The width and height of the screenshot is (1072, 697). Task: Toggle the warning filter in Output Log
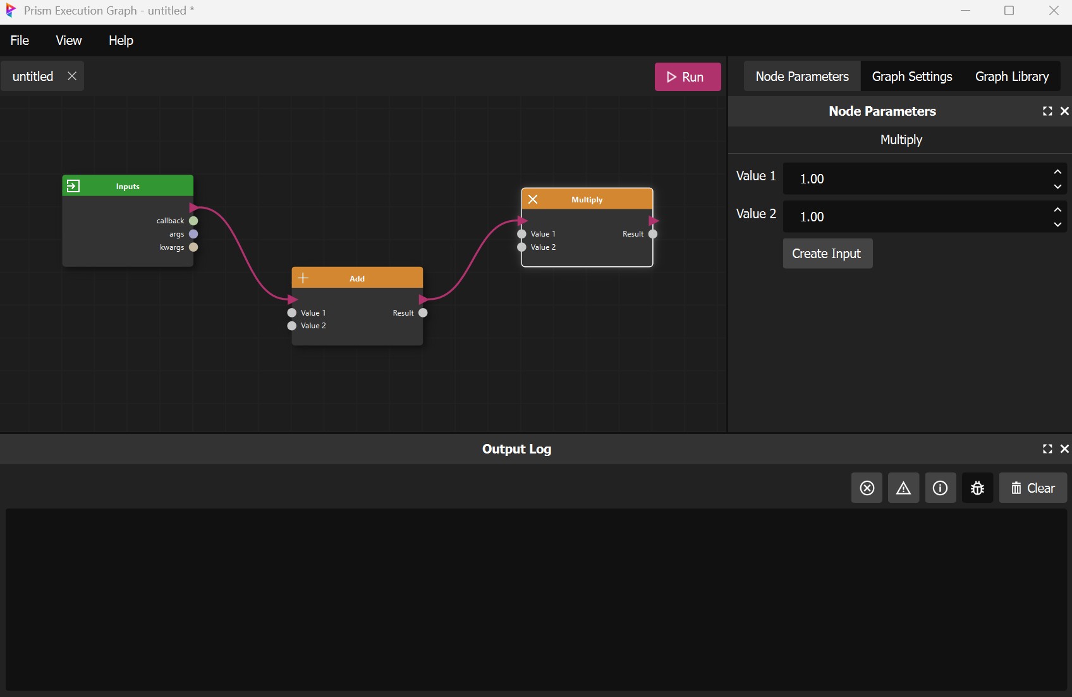[x=903, y=488]
